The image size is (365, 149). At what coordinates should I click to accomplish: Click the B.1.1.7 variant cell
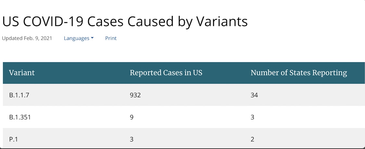(19, 95)
